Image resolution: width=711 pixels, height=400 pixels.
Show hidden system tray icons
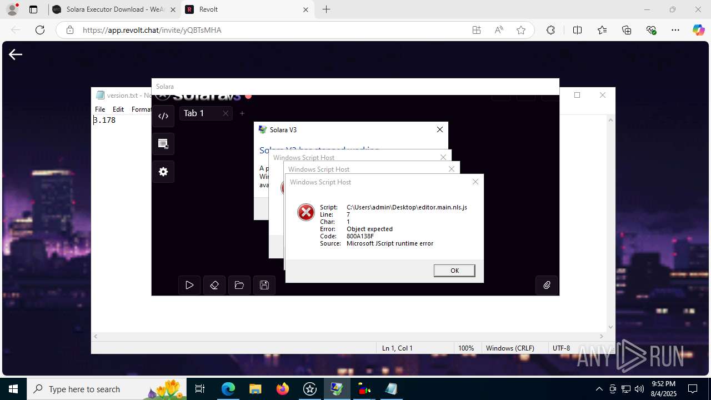[x=599, y=389]
